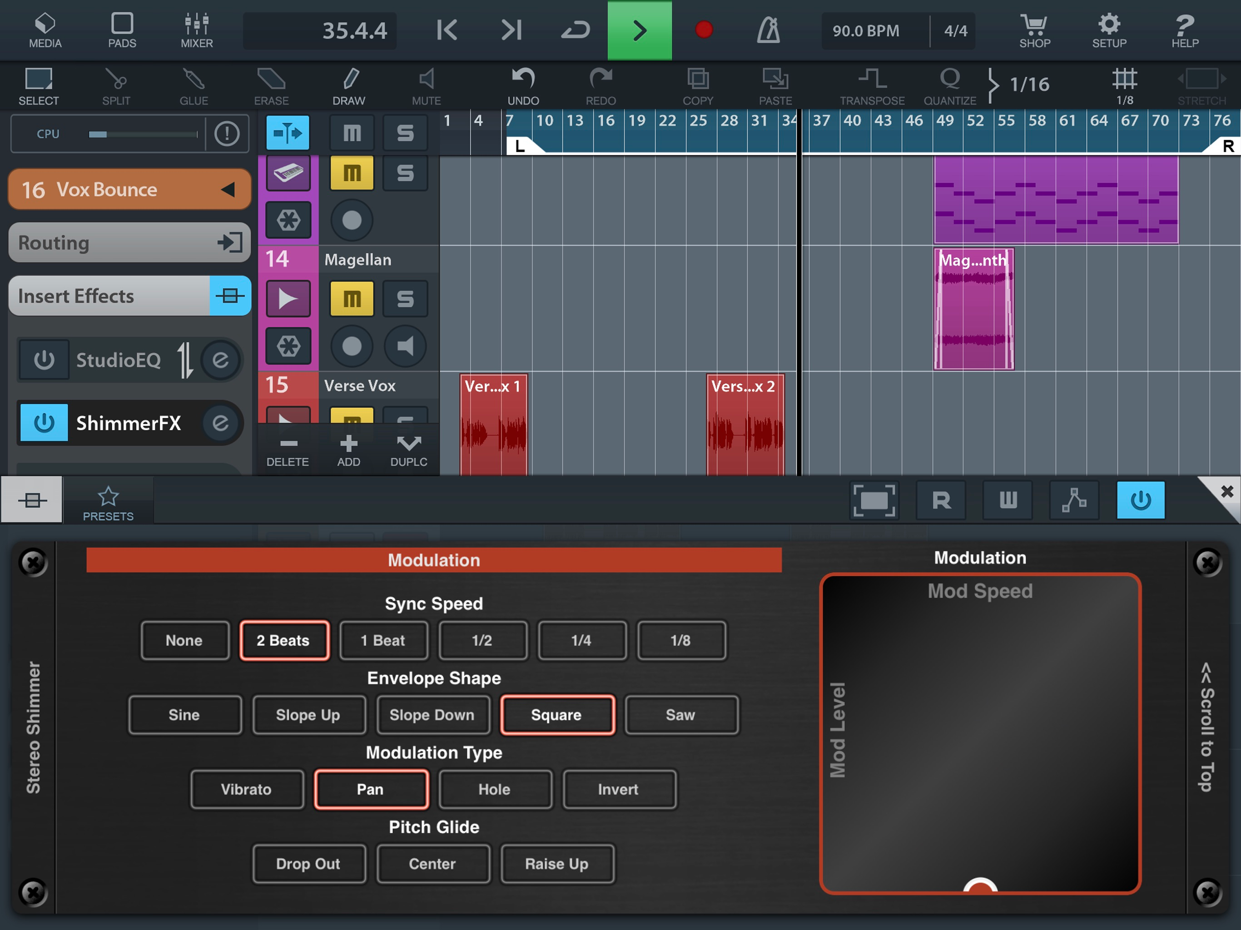The height and width of the screenshot is (930, 1241).
Task: Bypass the ShimmerFX insert effect
Action: (44, 423)
